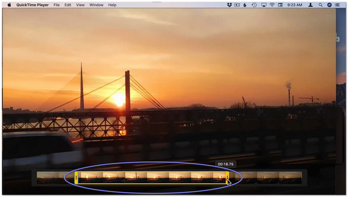
Task: Launch Siri from the menu bar
Action: point(329,4)
